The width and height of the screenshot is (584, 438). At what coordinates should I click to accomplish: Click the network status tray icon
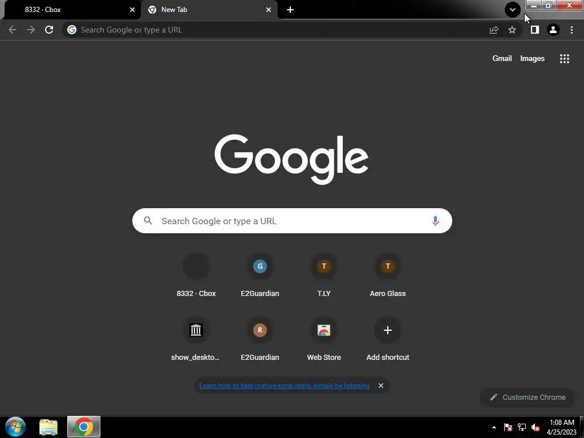coord(522,427)
